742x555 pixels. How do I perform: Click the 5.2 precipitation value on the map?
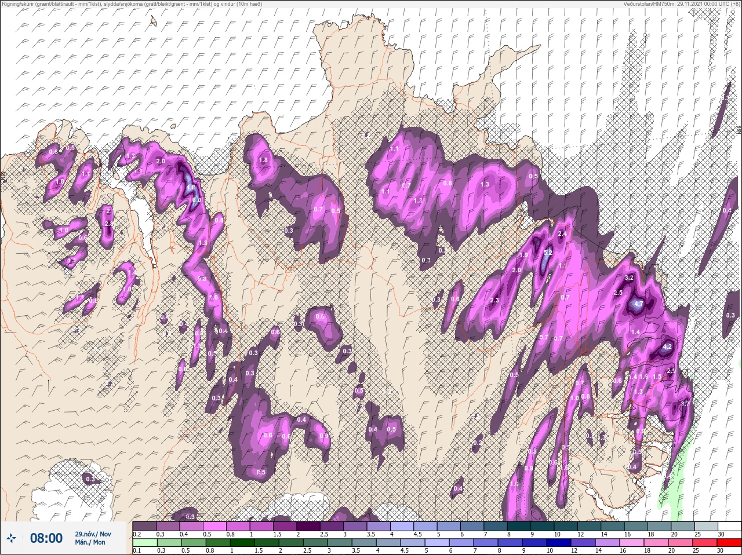(x=549, y=253)
